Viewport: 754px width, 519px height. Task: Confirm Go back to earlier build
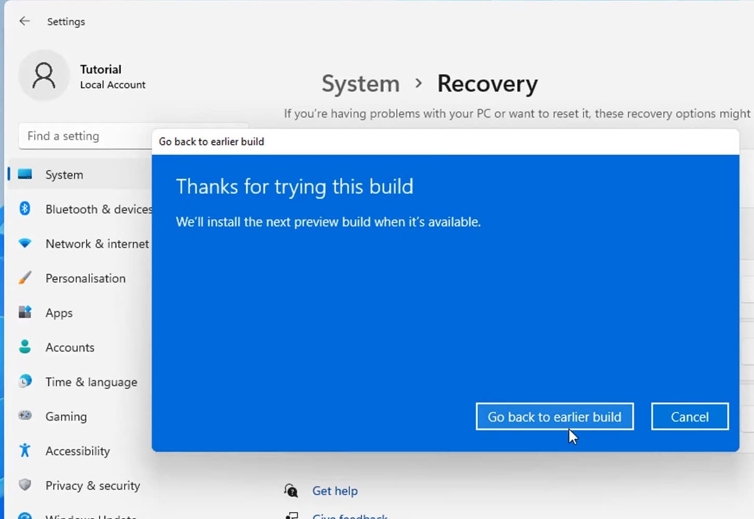554,417
